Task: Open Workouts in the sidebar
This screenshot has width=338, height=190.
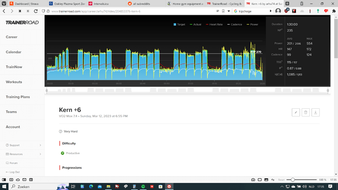Action: pos(14,82)
